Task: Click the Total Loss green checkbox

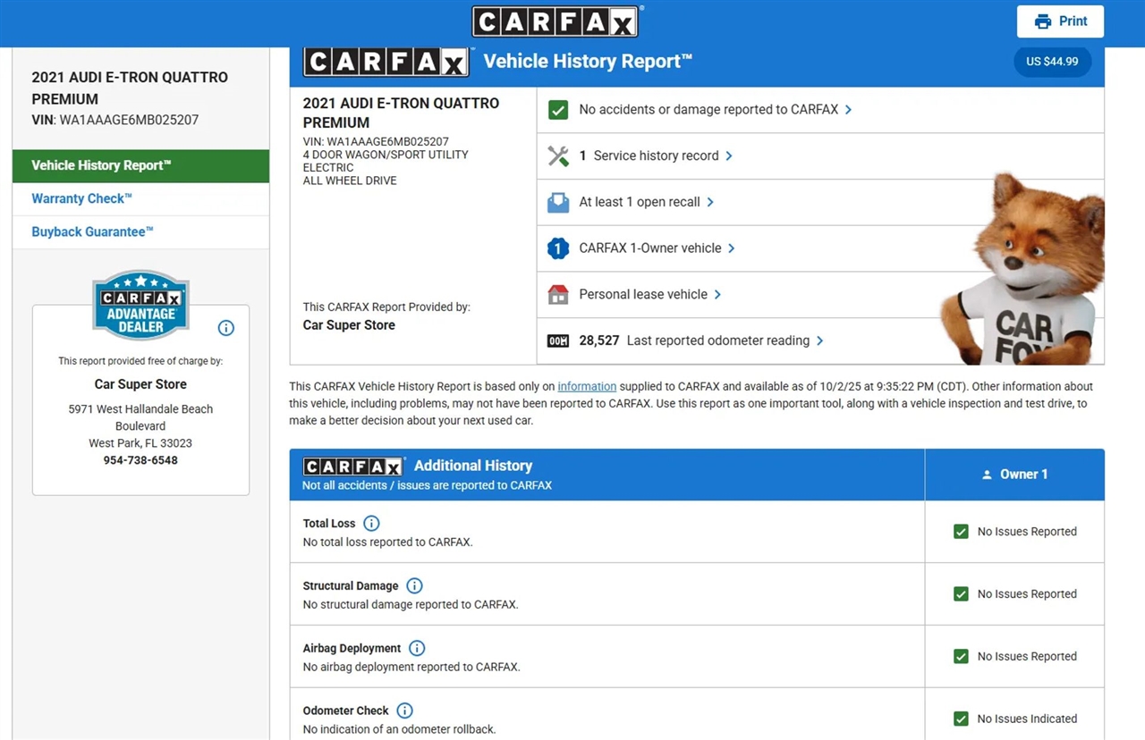Action: click(x=961, y=532)
